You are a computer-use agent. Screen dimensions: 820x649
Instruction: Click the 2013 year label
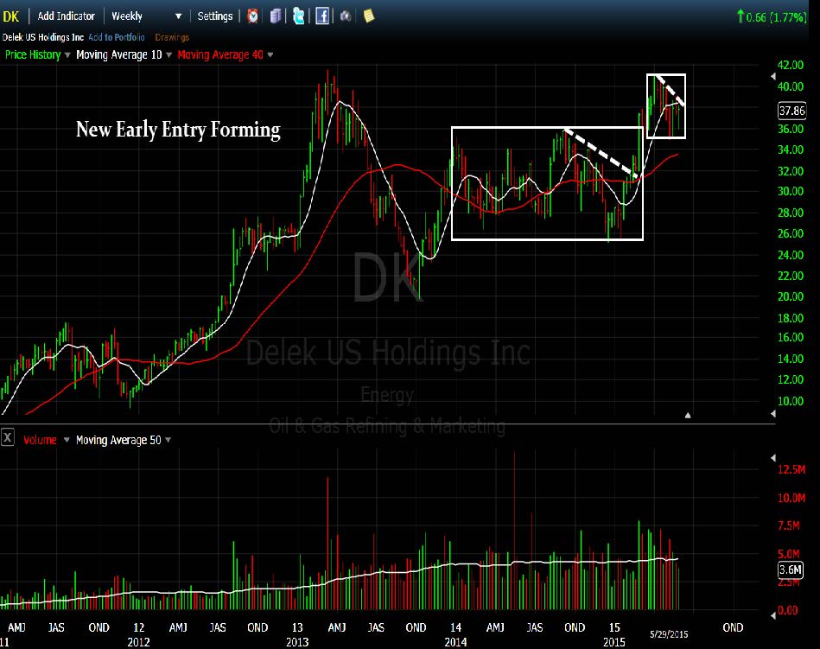pyautogui.click(x=297, y=642)
